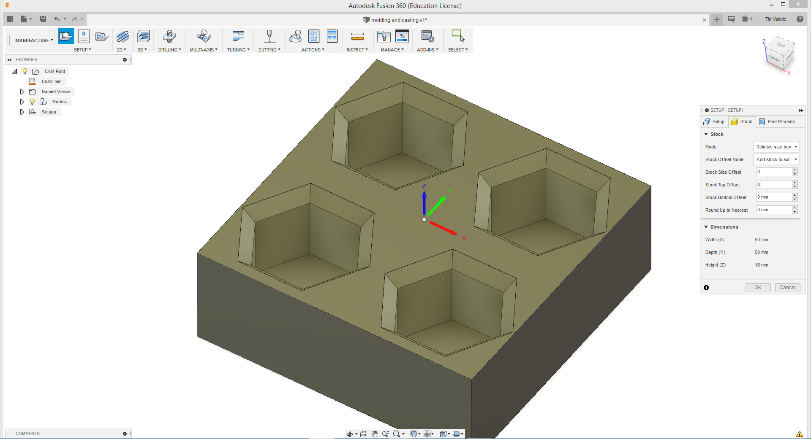Image resolution: width=811 pixels, height=439 pixels.
Task: Click the Round Up to Nearest input field
Action: coord(774,210)
